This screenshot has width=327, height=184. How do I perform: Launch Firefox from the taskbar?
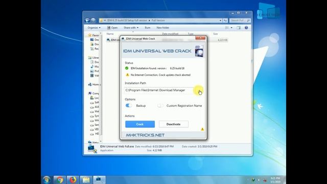[x=73, y=179]
